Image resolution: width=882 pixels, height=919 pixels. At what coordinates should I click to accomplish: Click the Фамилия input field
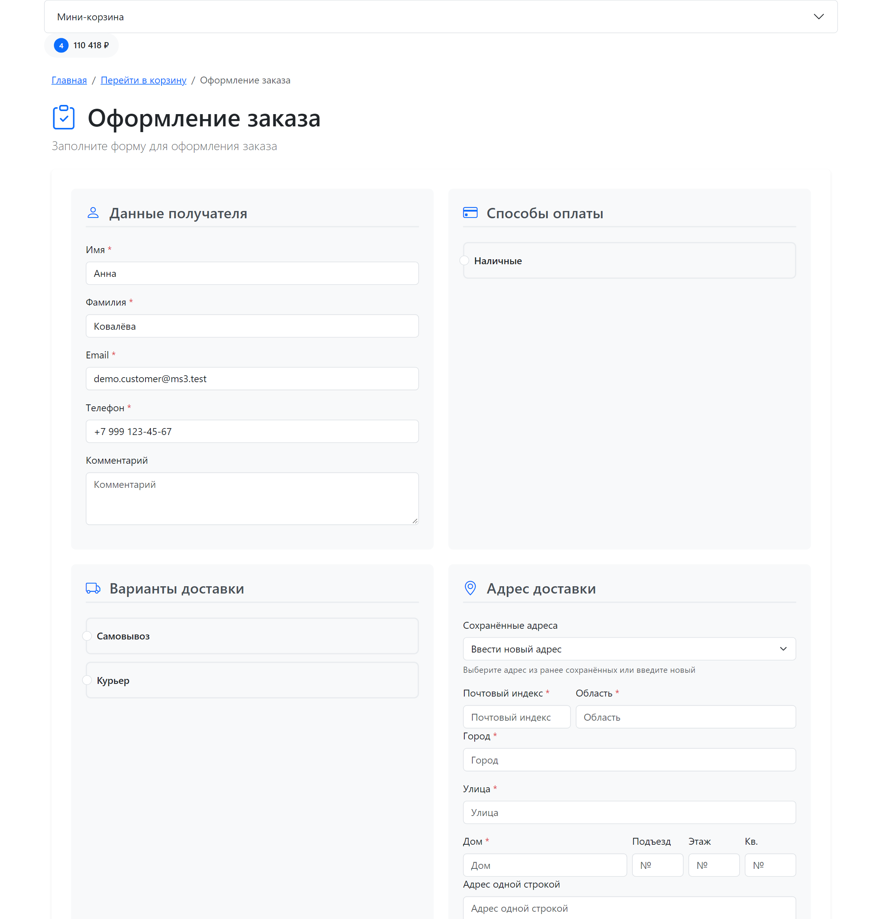[252, 326]
